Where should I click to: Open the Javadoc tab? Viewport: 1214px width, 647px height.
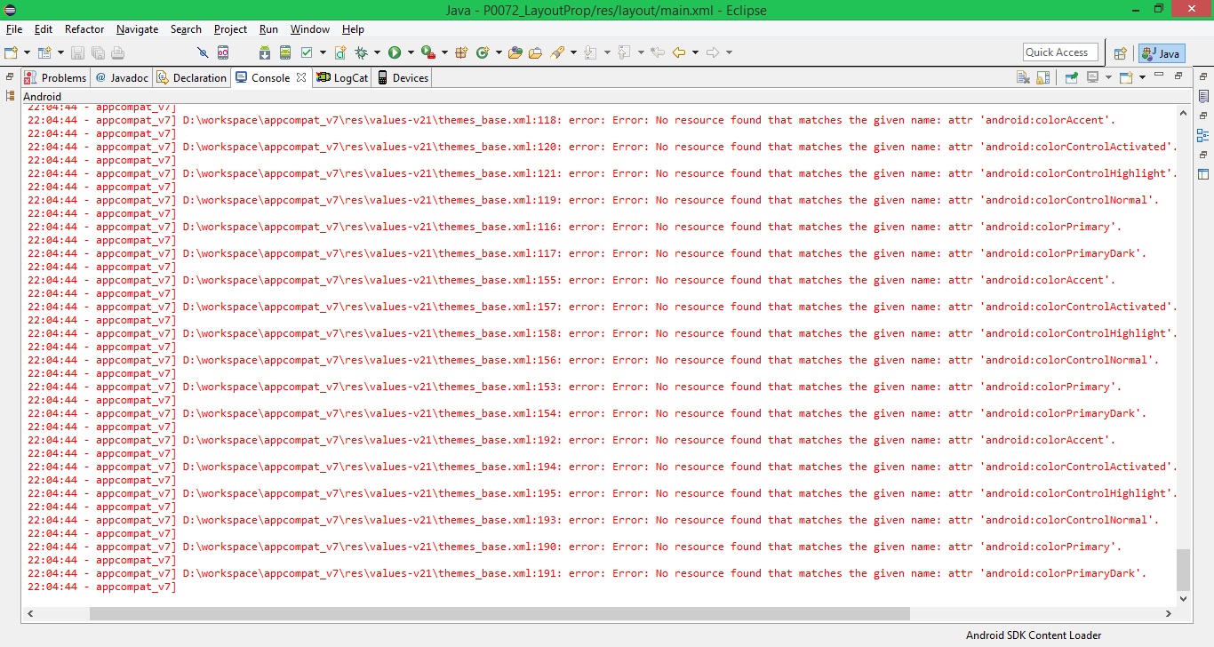click(x=122, y=77)
